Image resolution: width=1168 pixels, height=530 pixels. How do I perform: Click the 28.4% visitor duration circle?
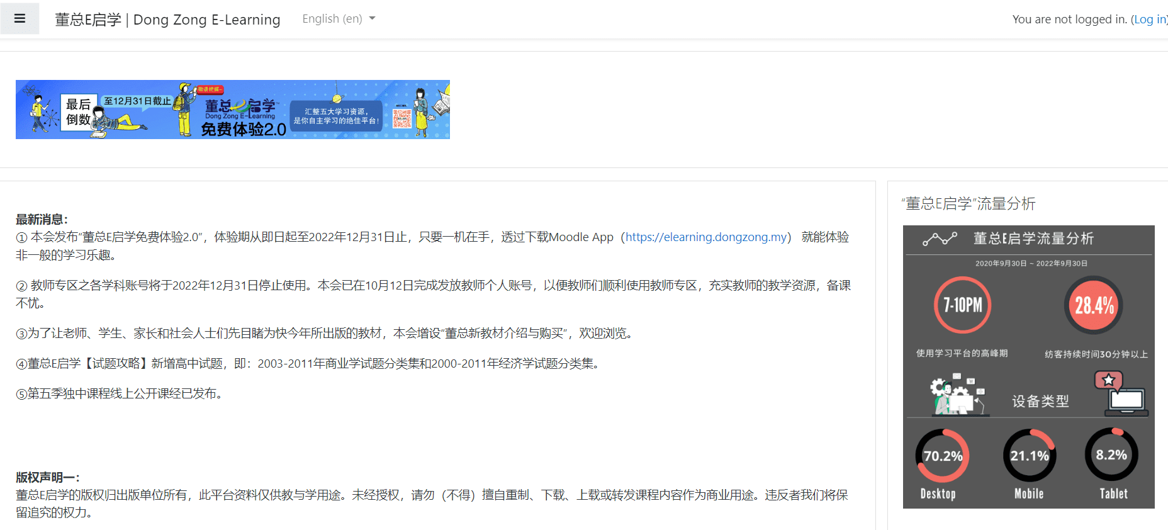1094,305
